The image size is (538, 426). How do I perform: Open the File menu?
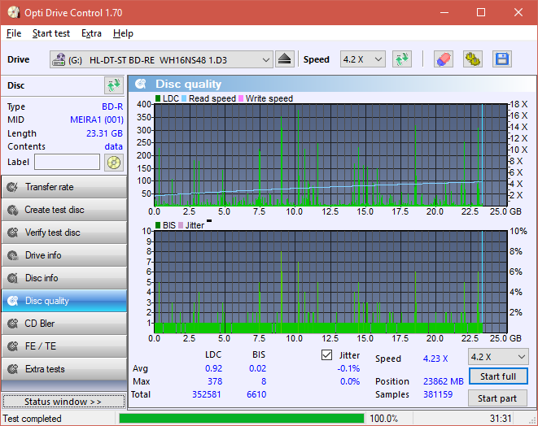point(14,33)
